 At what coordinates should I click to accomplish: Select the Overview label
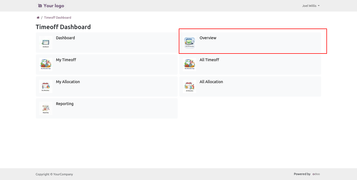coord(208,38)
